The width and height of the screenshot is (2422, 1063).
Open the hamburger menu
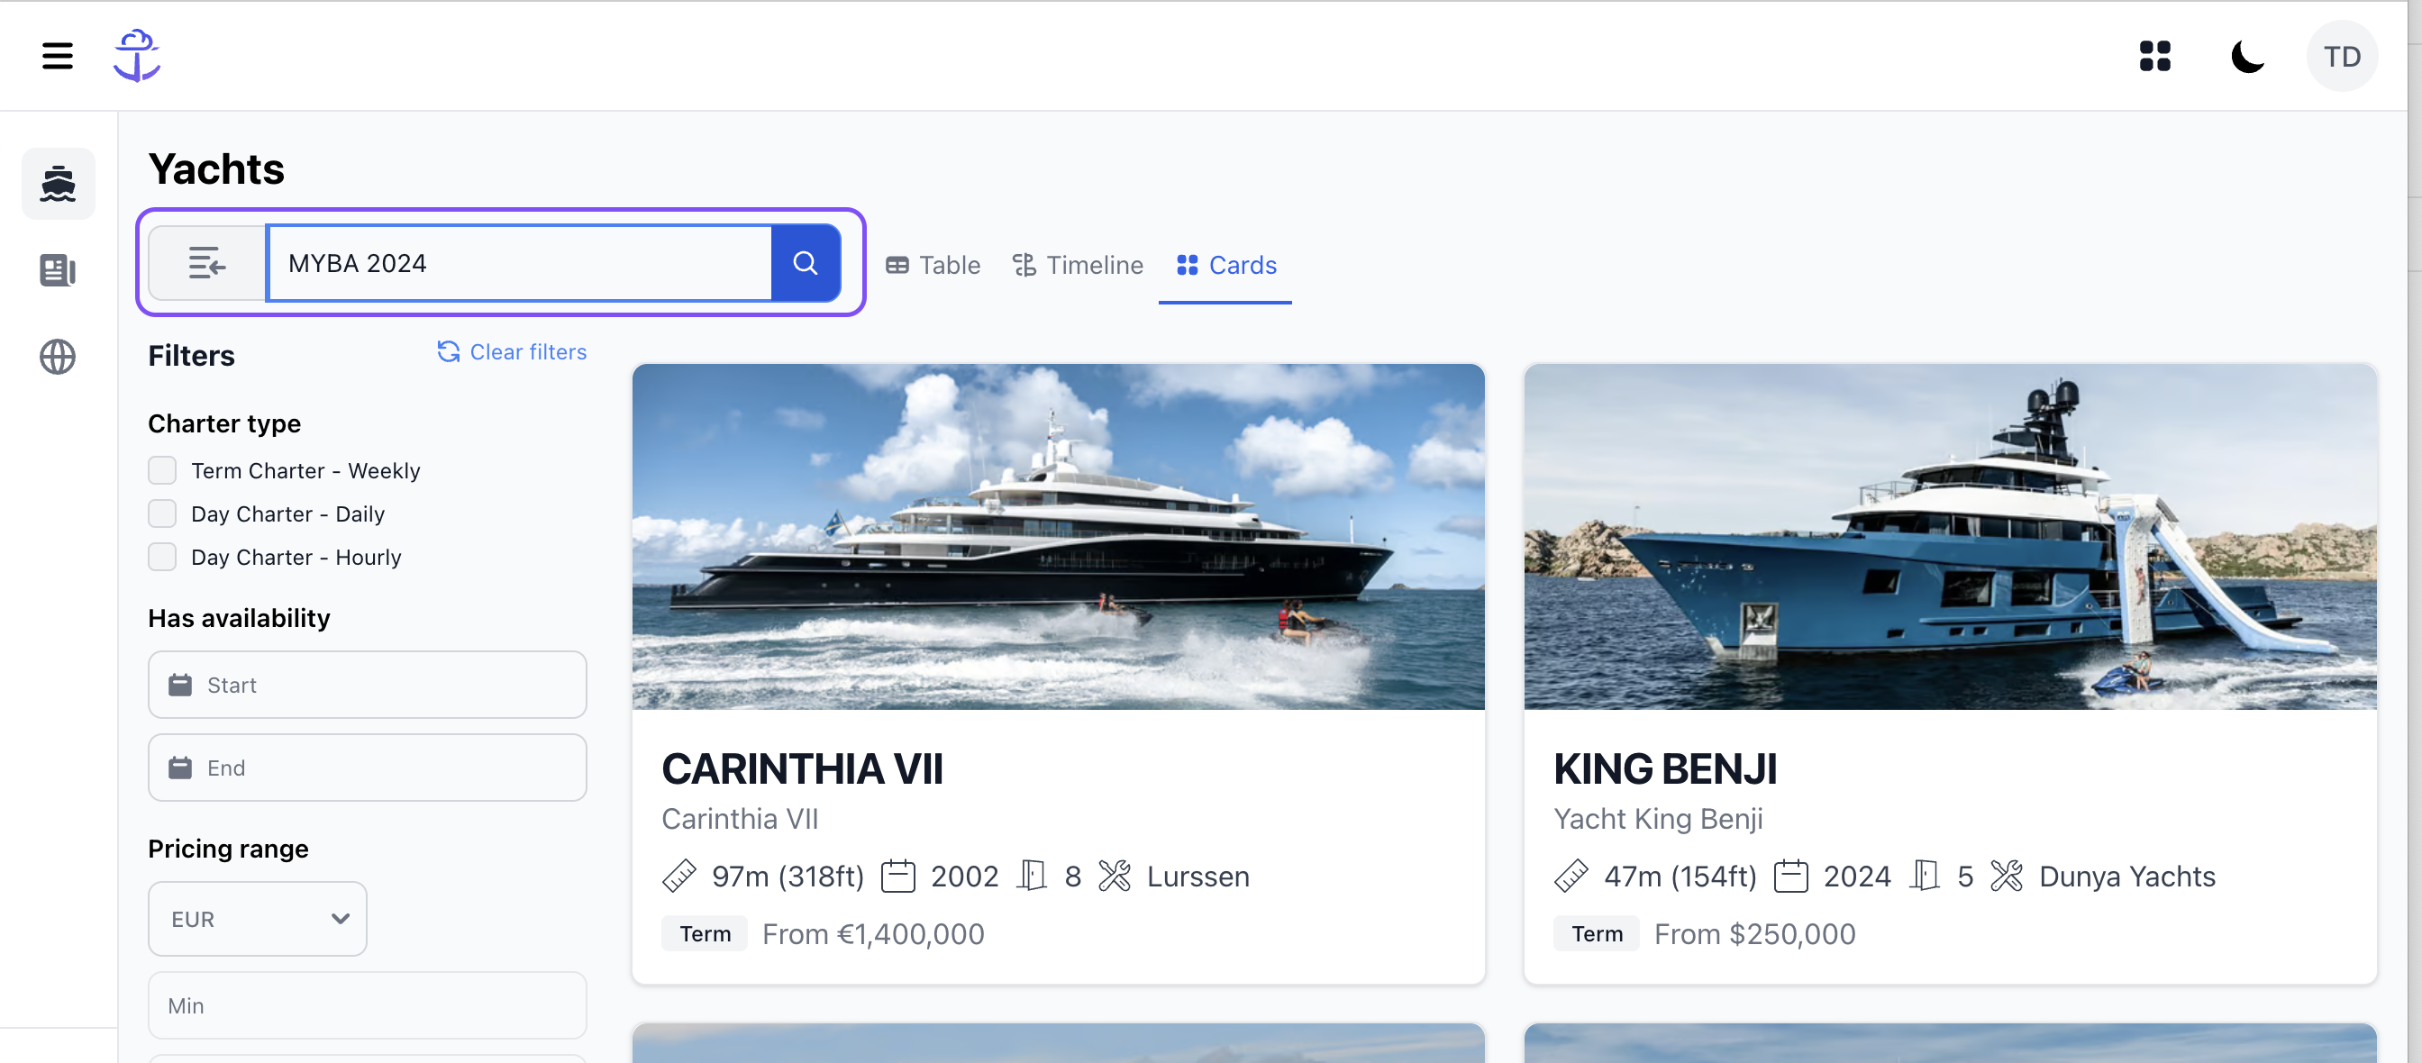coord(58,56)
